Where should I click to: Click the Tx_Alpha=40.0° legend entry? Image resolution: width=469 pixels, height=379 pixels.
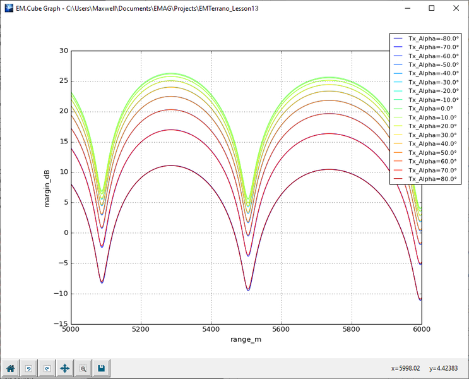430,144
